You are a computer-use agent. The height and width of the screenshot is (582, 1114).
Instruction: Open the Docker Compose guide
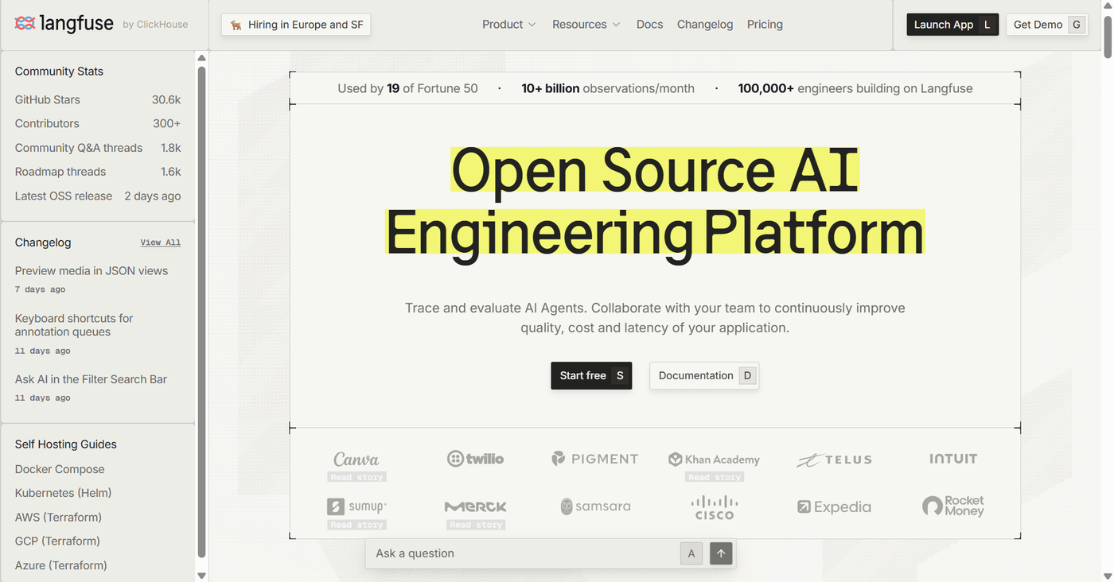(x=60, y=469)
